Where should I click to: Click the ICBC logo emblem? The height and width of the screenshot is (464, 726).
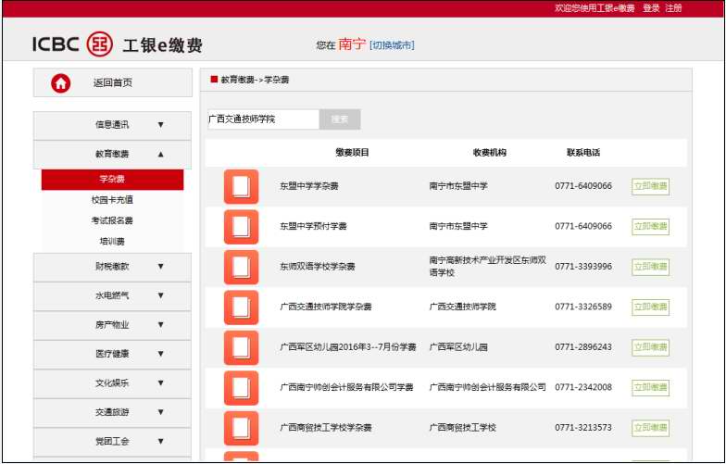tap(99, 44)
